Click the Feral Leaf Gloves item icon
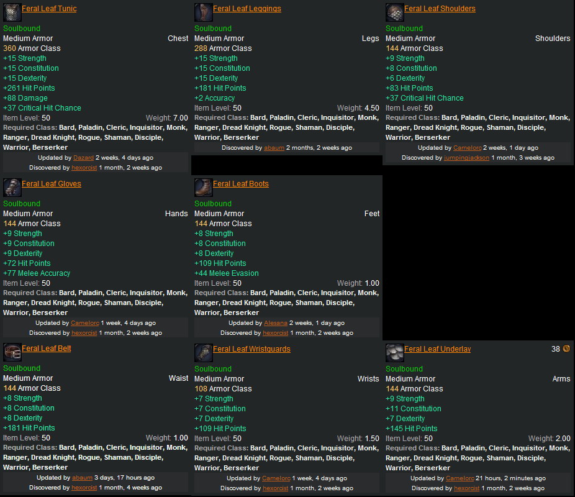Viewport: 575px width, 497px height. 12,187
